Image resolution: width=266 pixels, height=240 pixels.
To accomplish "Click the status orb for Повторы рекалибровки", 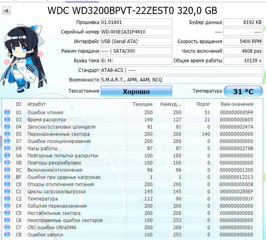I will coord(7,163).
